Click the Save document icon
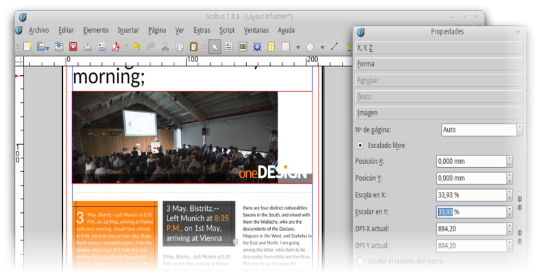The width and height of the screenshot is (547, 273). pyautogui.click(x=59, y=46)
